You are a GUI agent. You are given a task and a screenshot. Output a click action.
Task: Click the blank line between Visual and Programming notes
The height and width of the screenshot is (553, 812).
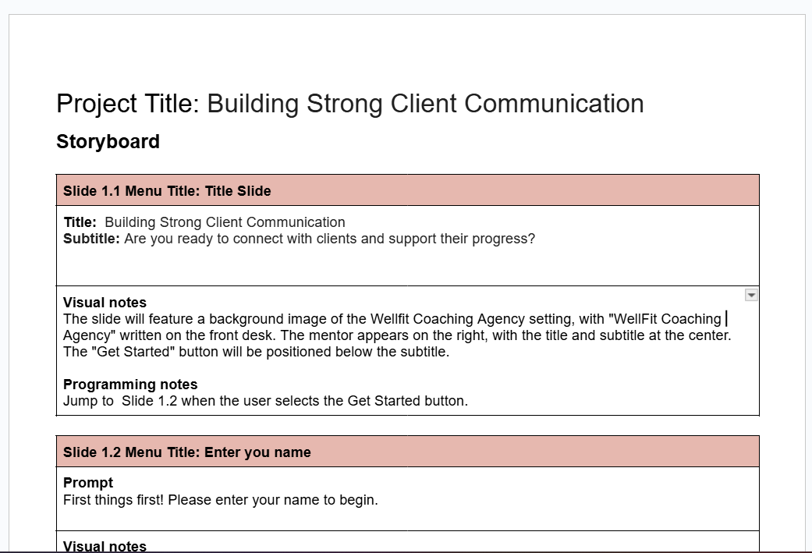pos(407,368)
